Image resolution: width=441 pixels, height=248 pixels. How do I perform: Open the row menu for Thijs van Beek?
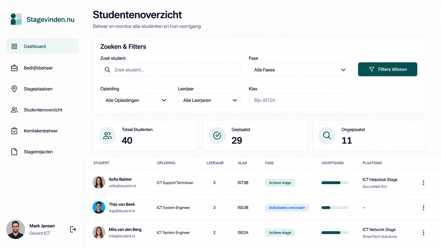coord(423,208)
